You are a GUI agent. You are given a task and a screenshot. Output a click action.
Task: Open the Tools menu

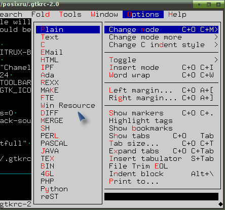click(x=70, y=14)
